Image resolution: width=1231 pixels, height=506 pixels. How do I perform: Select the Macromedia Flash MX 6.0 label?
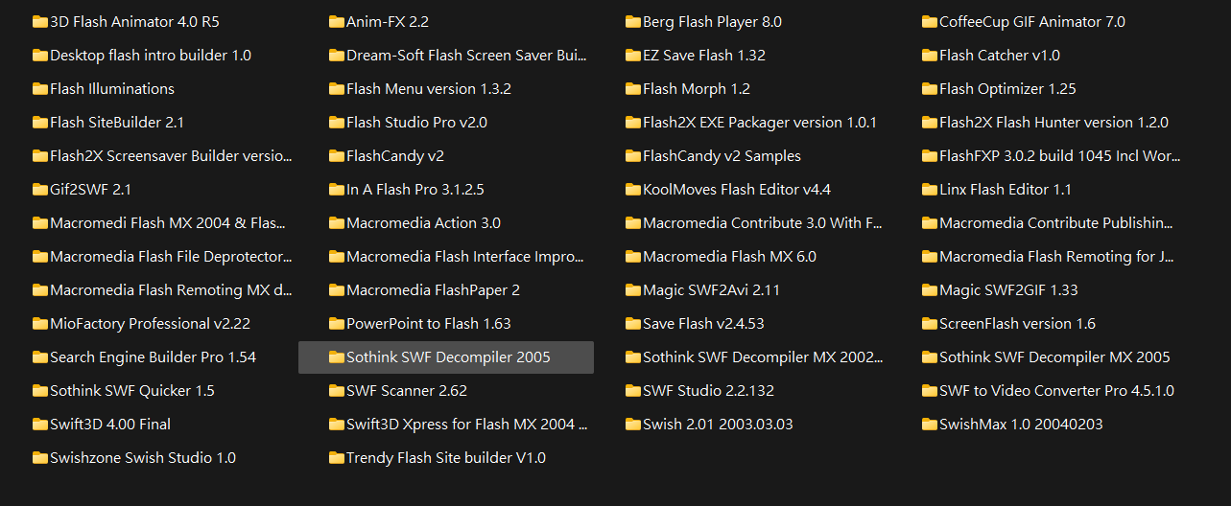coord(729,257)
